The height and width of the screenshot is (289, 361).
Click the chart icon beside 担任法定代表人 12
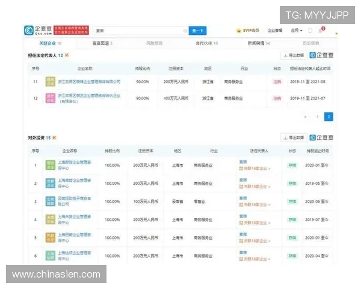click(x=67, y=55)
